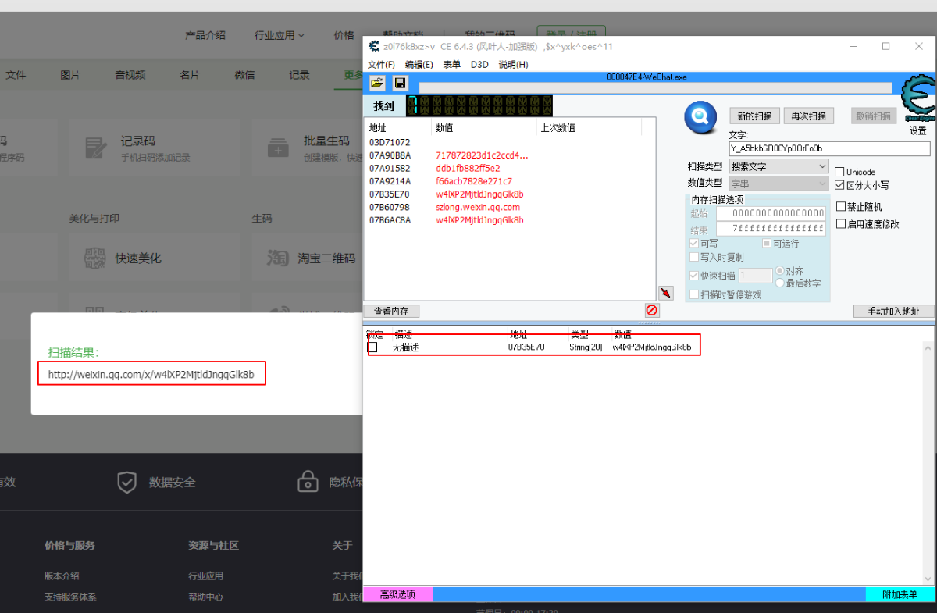Click the open process icon in Cheat Engine
The height and width of the screenshot is (613, 937).
(377, 82)
